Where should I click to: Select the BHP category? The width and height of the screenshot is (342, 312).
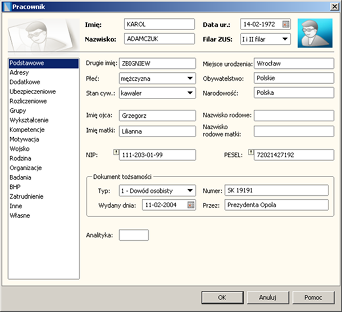point(16,187)
